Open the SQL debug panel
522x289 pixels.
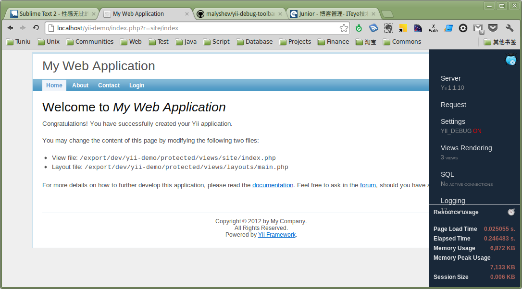pyautogui.click(x=447, y=175)
